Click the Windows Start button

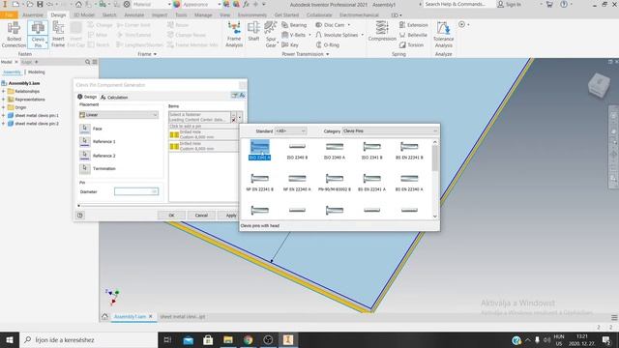(x=10, y=339)
